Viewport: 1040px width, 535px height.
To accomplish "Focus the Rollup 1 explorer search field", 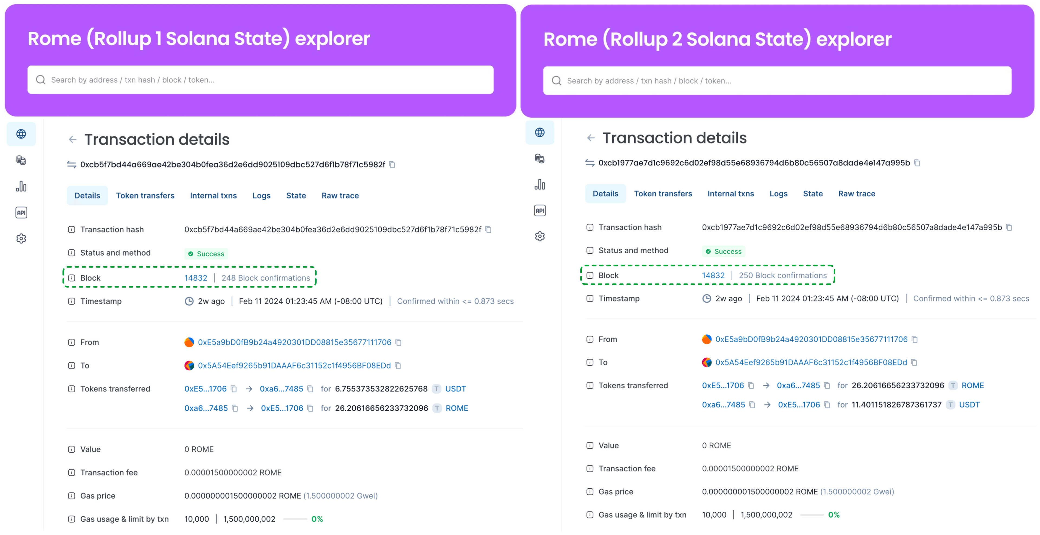I will click(260, 80).
